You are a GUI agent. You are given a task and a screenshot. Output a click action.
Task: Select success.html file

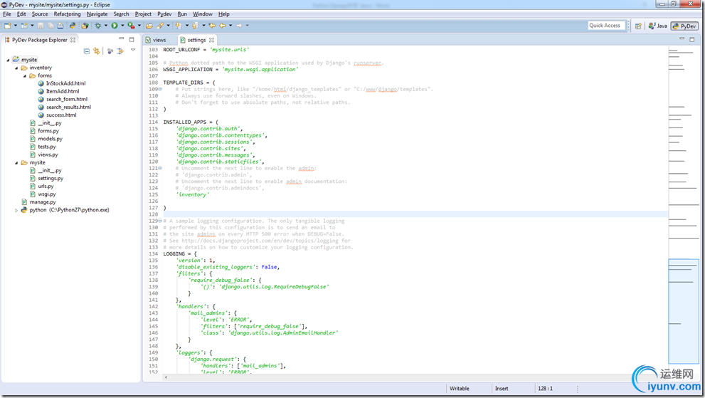point(61,115)
